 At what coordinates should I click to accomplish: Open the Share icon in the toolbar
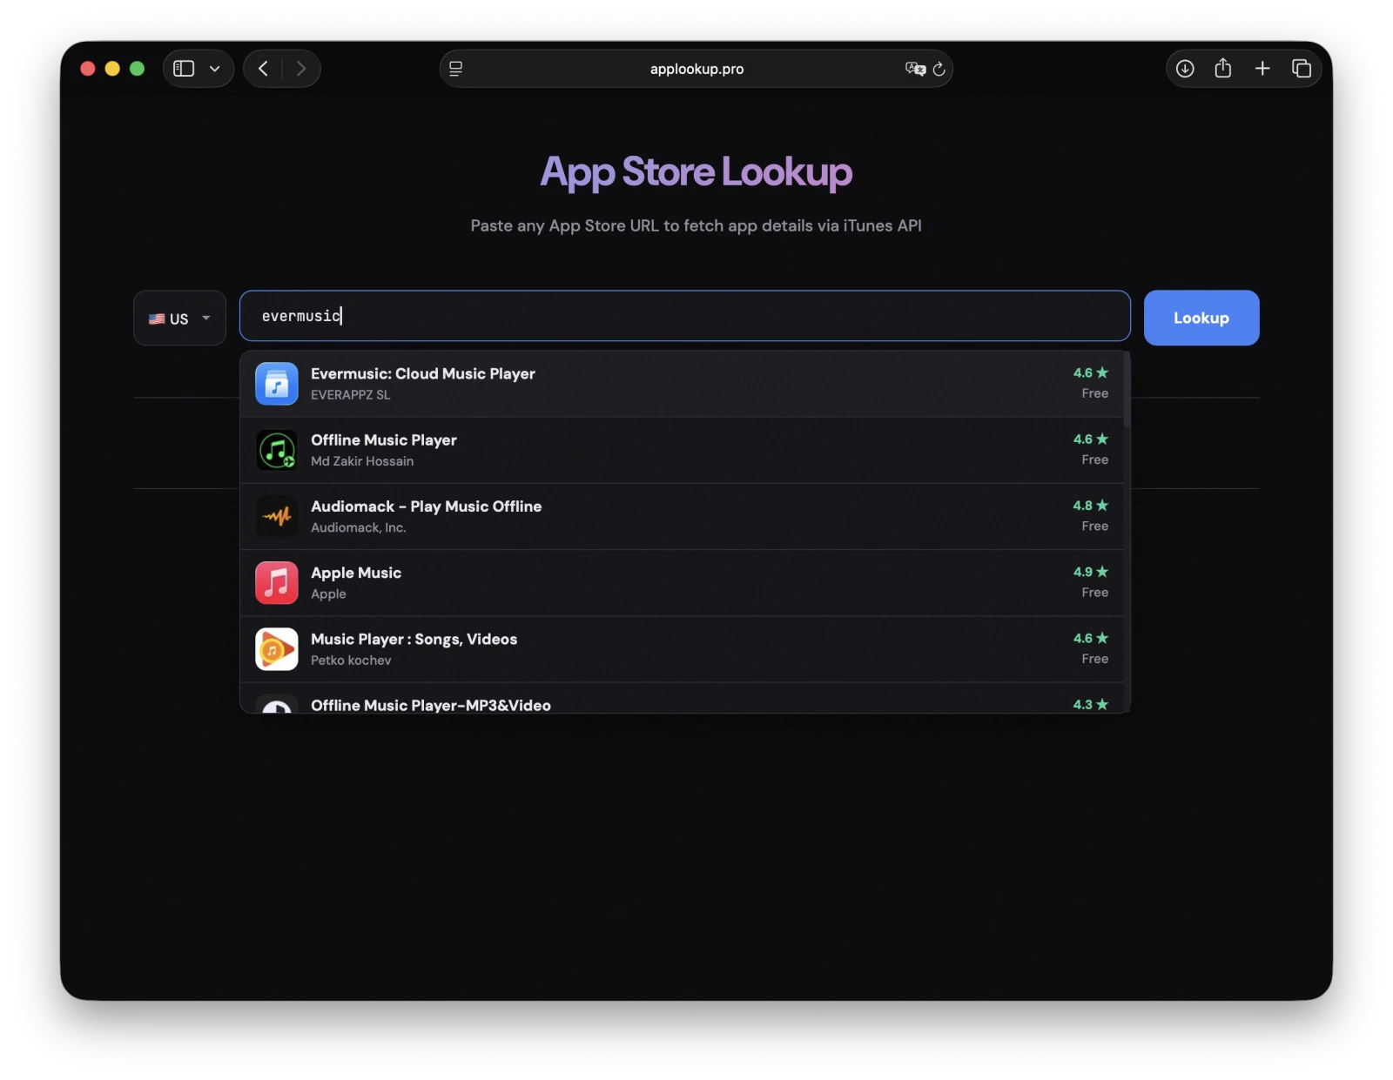pyautogui.click(x=1223, y=68)
